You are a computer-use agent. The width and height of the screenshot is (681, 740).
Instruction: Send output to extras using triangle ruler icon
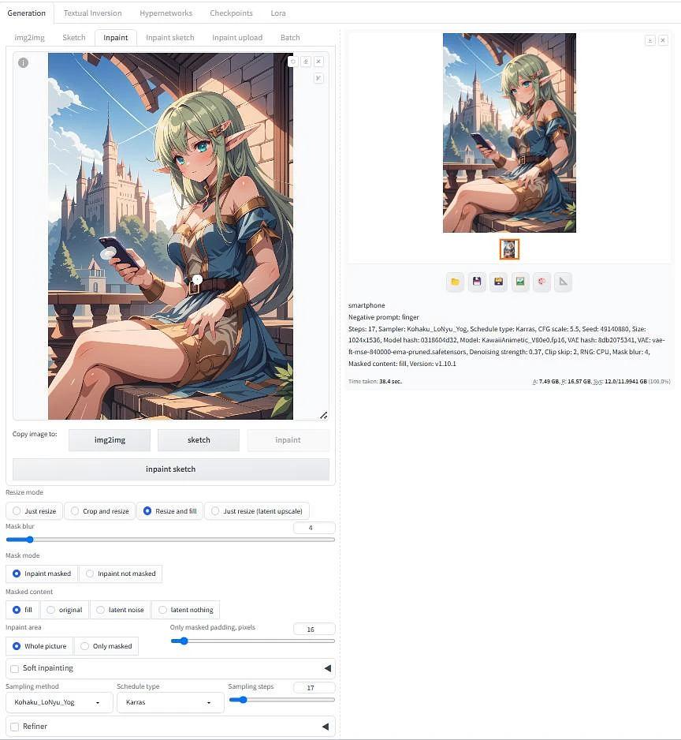pyautogui.click(x=563, y=282)
